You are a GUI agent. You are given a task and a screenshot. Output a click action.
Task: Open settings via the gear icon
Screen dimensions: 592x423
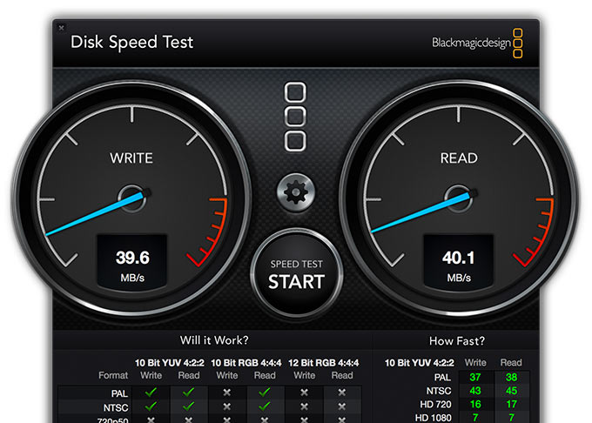[296, 192]
